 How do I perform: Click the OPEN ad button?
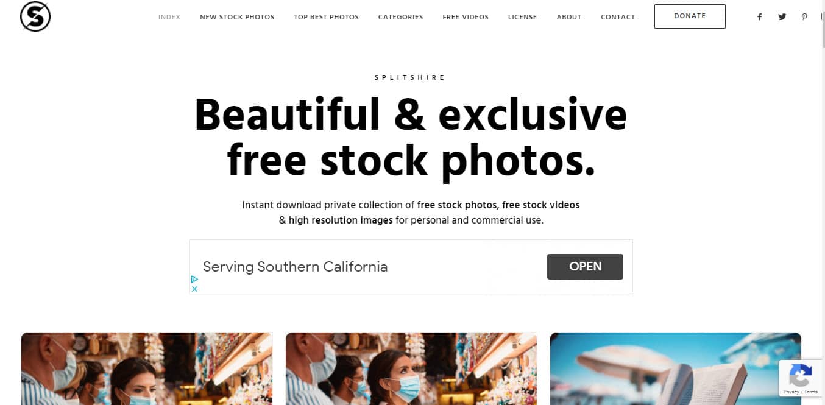[585, 267]
